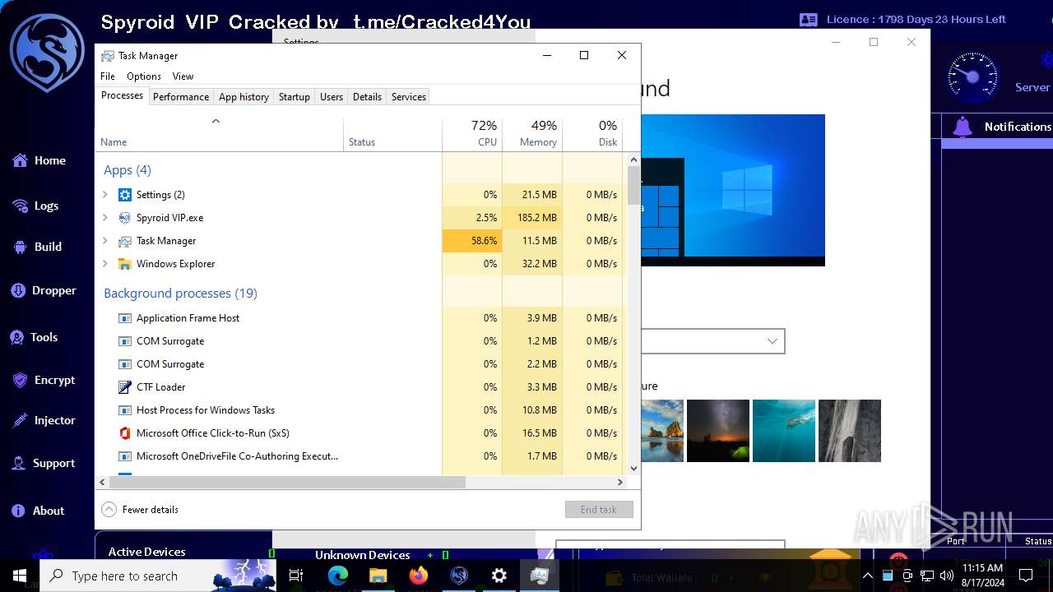The width and height of the screenshot is (1053, 592).
Task: Click the Apps (4) group header
Action: (128, 170)
